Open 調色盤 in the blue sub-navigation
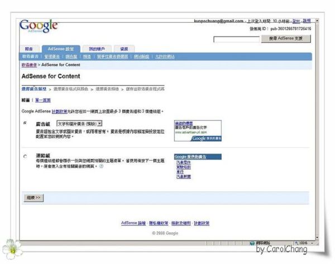Viewport: 335px width, 264px height. click(x=71, y=56)
